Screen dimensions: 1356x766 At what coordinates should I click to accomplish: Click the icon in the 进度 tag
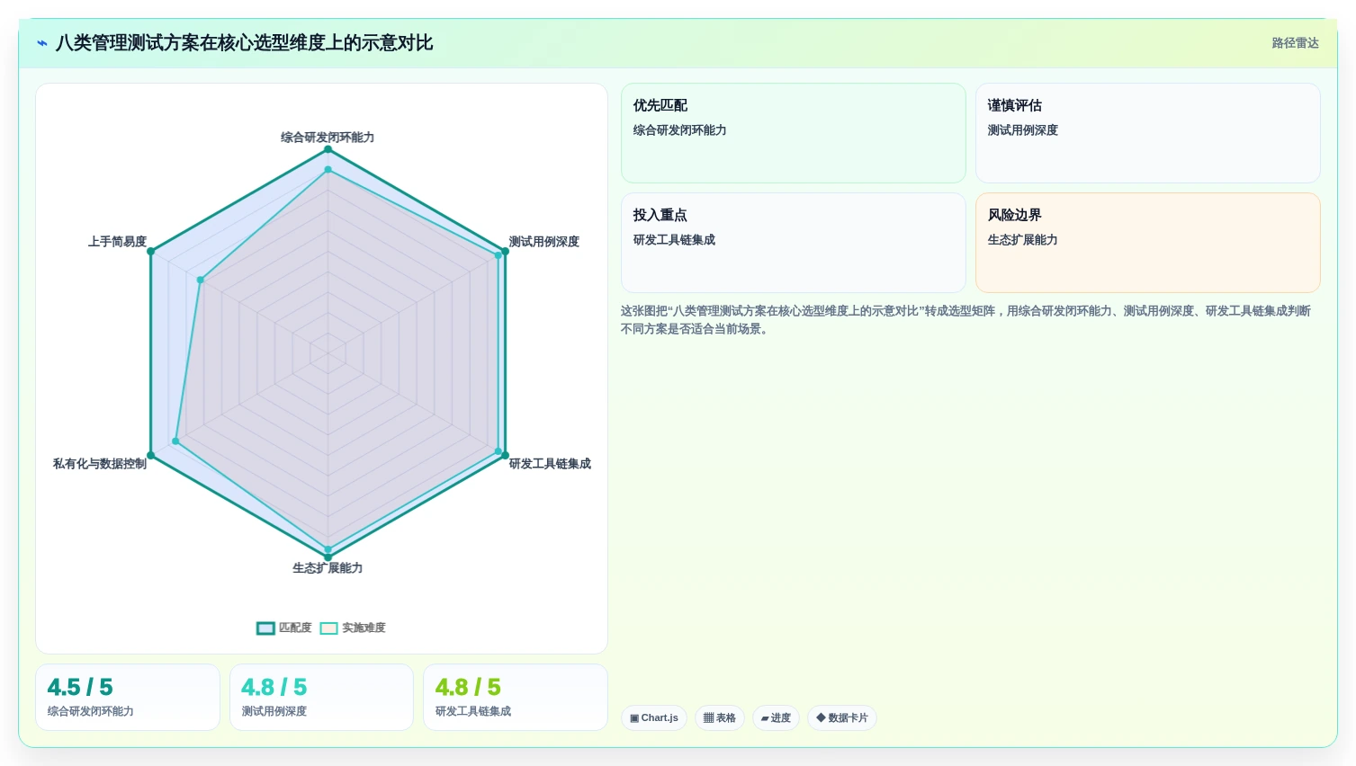[x=765, y=718]
